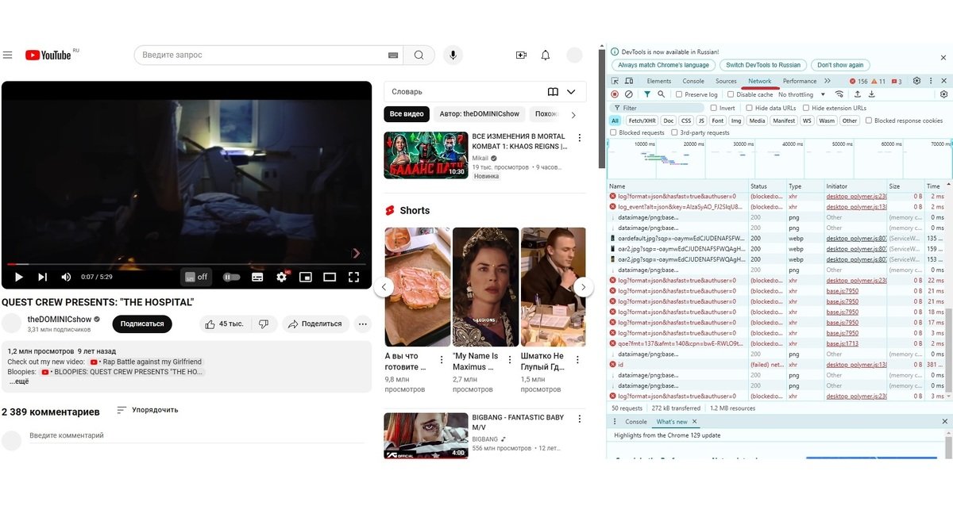Toggle the 'off' extension button in player
The height and width of the screenshot is (517, 953).
point(196,277)
